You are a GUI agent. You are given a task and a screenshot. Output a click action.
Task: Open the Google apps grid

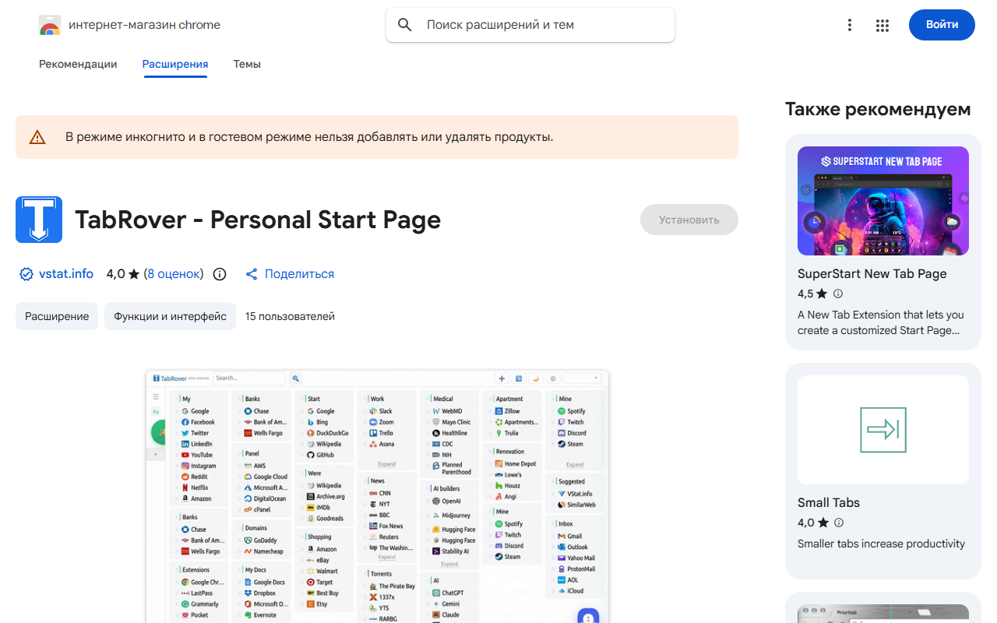tap(883, 25)
